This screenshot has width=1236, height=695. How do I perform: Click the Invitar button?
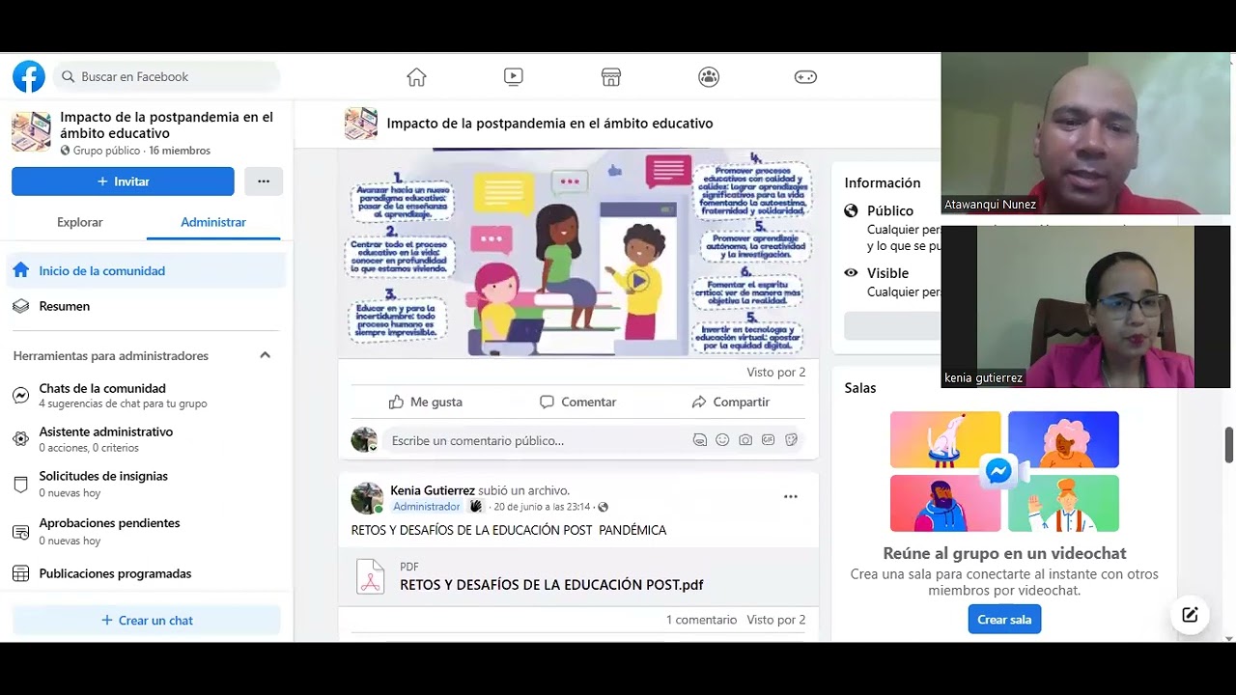[123, 181]
